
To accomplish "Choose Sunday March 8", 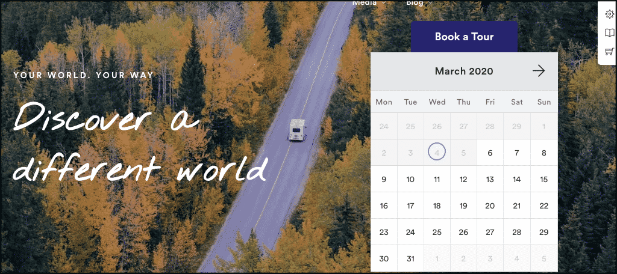I will pos(544,153).
